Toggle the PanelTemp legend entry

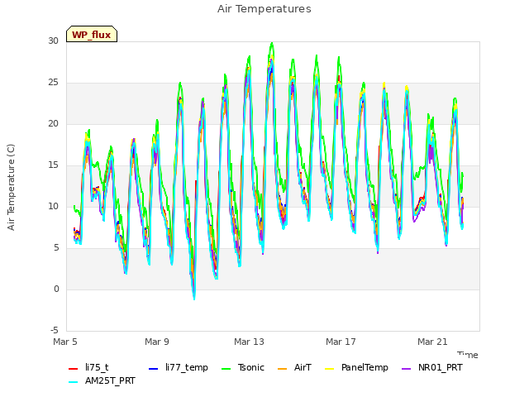[x=356, y=367]
